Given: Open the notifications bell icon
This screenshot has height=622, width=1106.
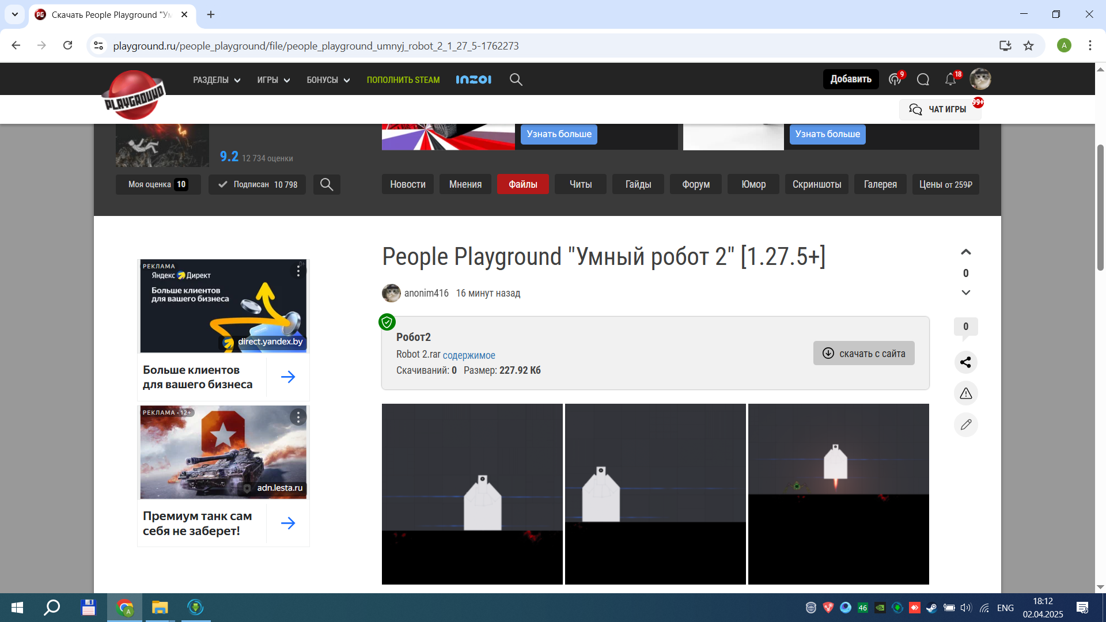Looking at the screenshot, I should click(950, 79).
